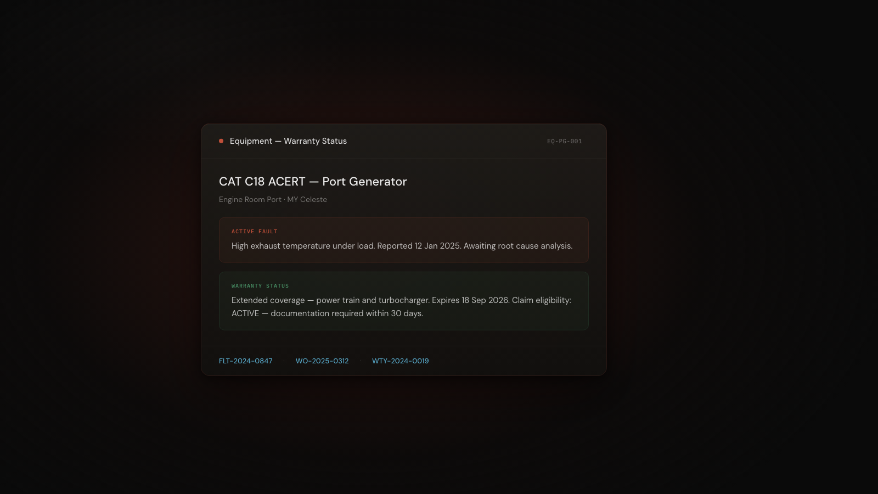
Task: Click the Awaiting root cause analysis text
Action: tap(518, 246)
